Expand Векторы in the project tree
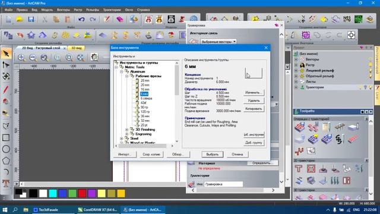 (x=296, y=59)
